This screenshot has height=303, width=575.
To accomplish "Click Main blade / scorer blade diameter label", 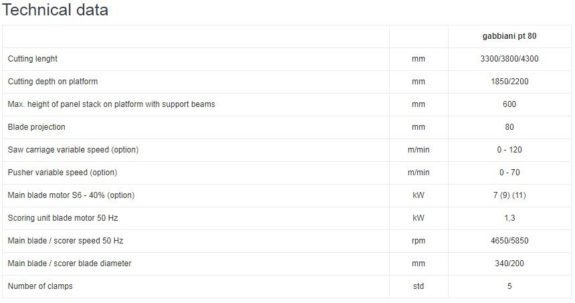I will 70,264.
